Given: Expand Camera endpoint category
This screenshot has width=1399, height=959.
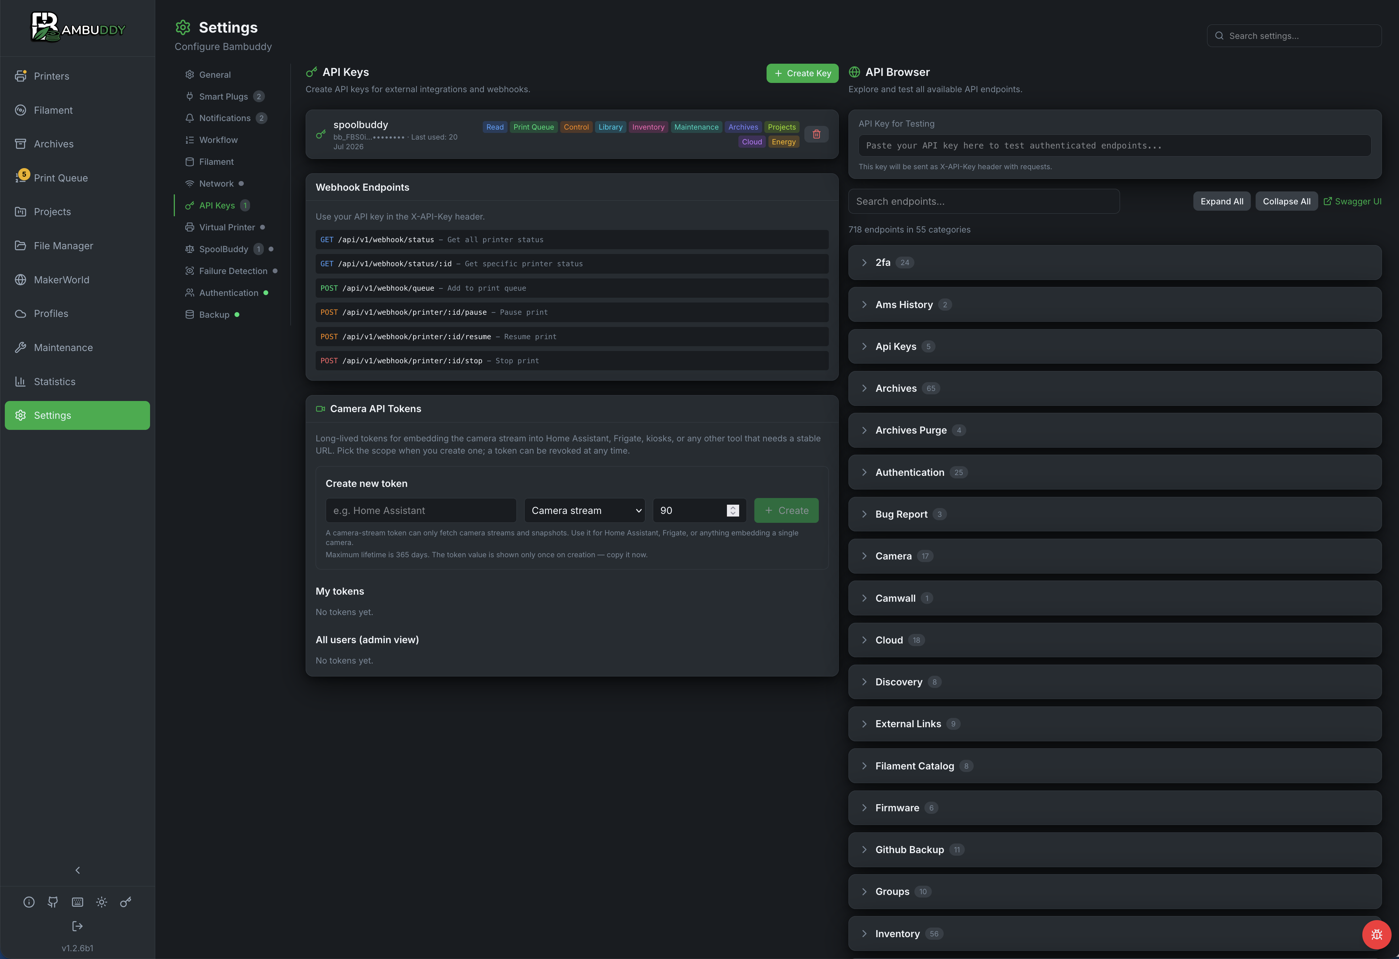Looking at the screenshot, I should (1115, 556).
